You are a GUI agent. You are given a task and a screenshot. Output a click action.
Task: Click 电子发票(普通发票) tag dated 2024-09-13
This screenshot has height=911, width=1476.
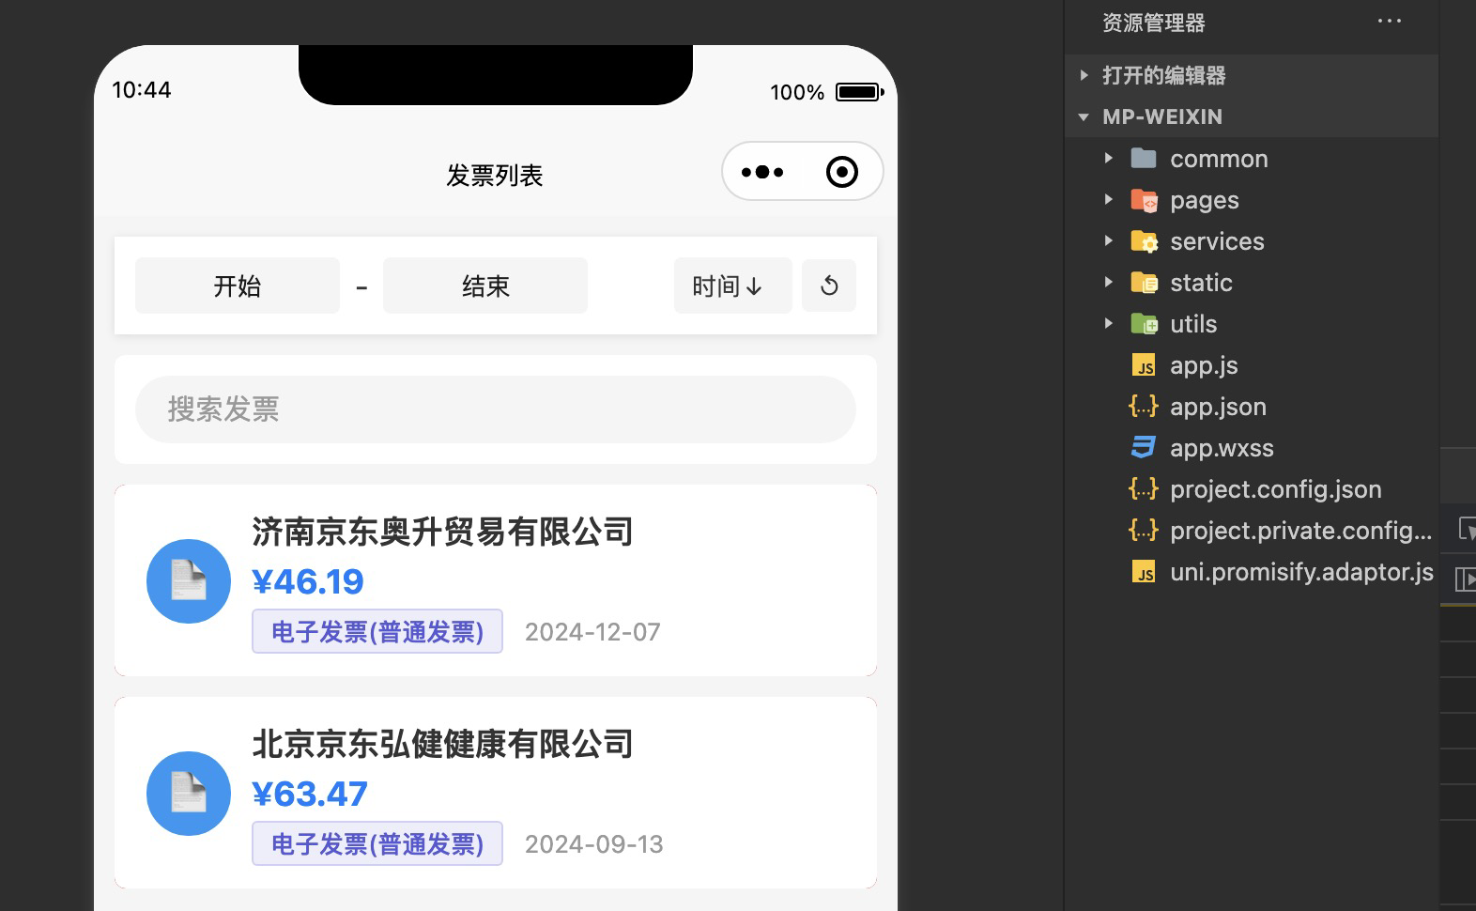point(377,843)
